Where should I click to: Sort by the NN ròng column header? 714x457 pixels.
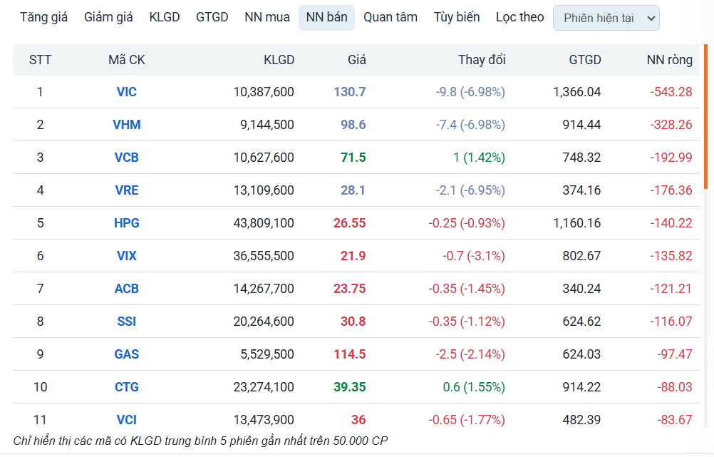click(669, 60)
